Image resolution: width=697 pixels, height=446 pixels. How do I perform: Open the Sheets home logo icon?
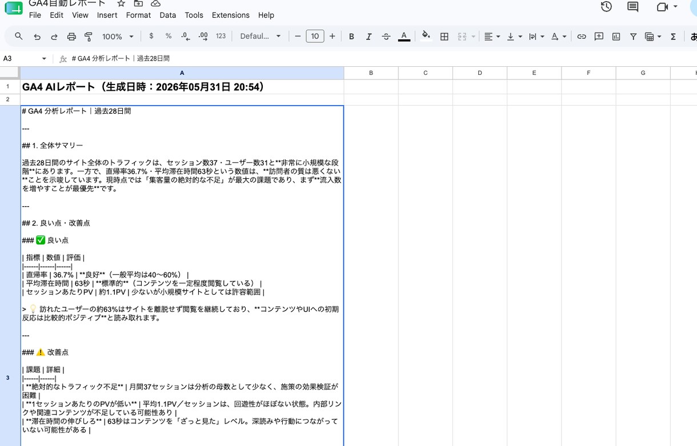click(x=13, y=8)
